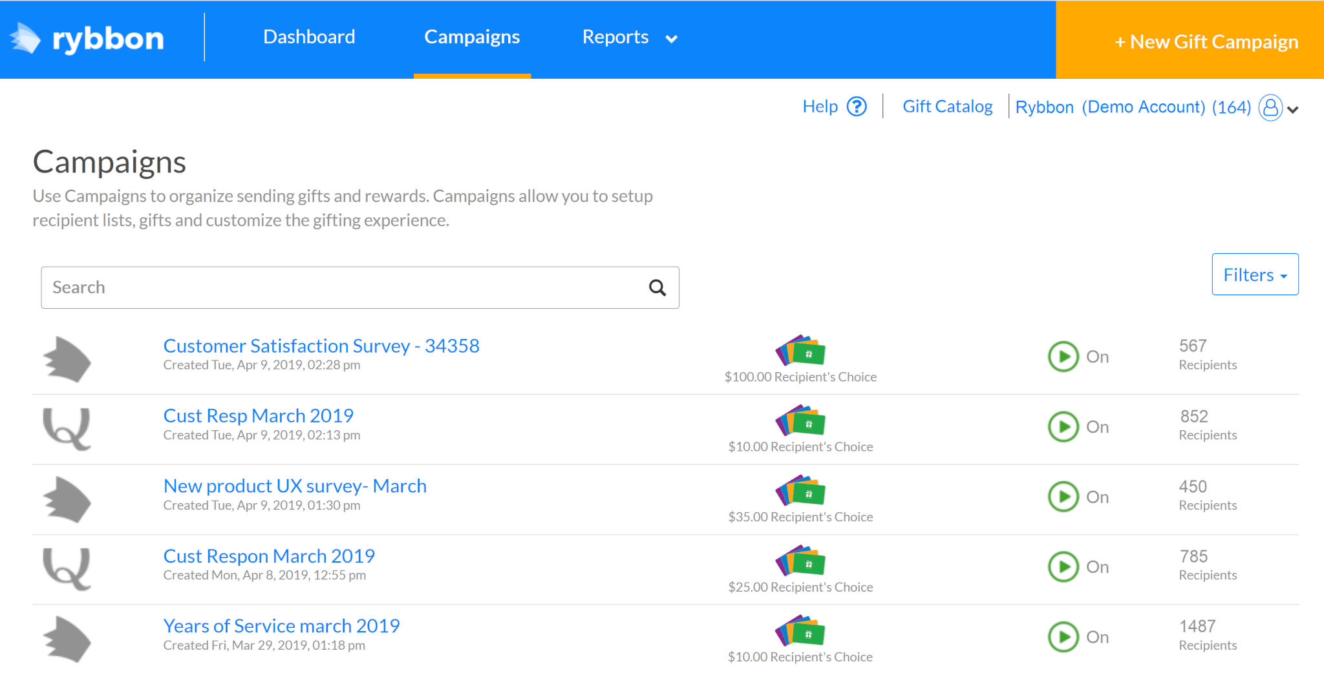Screen dimensions: 1324x695
Task: Expand the Reports dropdown chevron
Action: click(672, 39)
